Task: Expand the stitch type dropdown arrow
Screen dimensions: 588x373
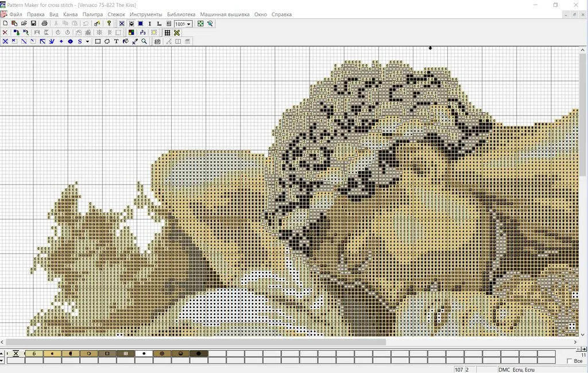Action: pyautogui.click(x=87, y=41)
